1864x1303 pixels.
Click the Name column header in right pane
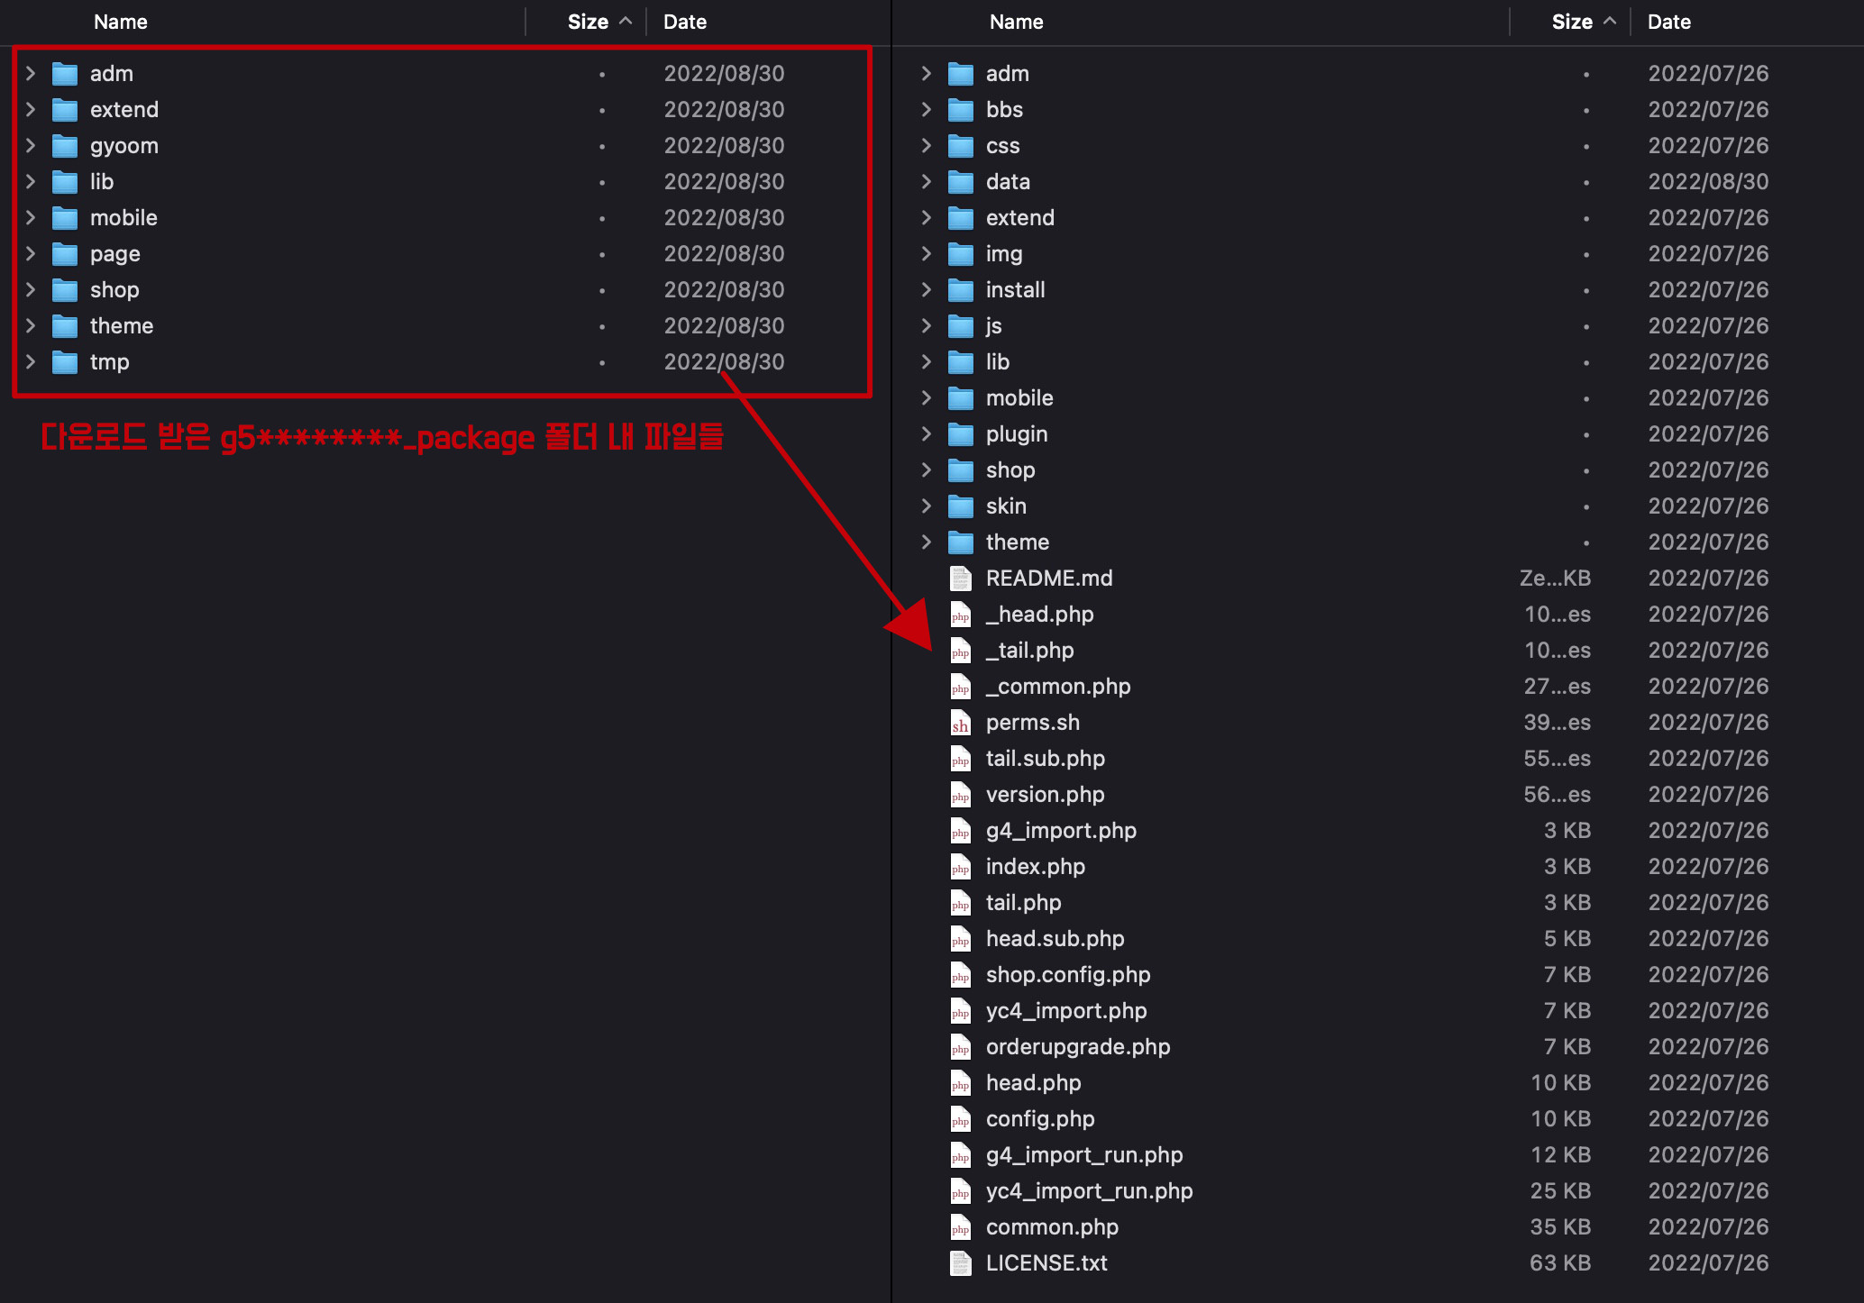(1016, 22)
